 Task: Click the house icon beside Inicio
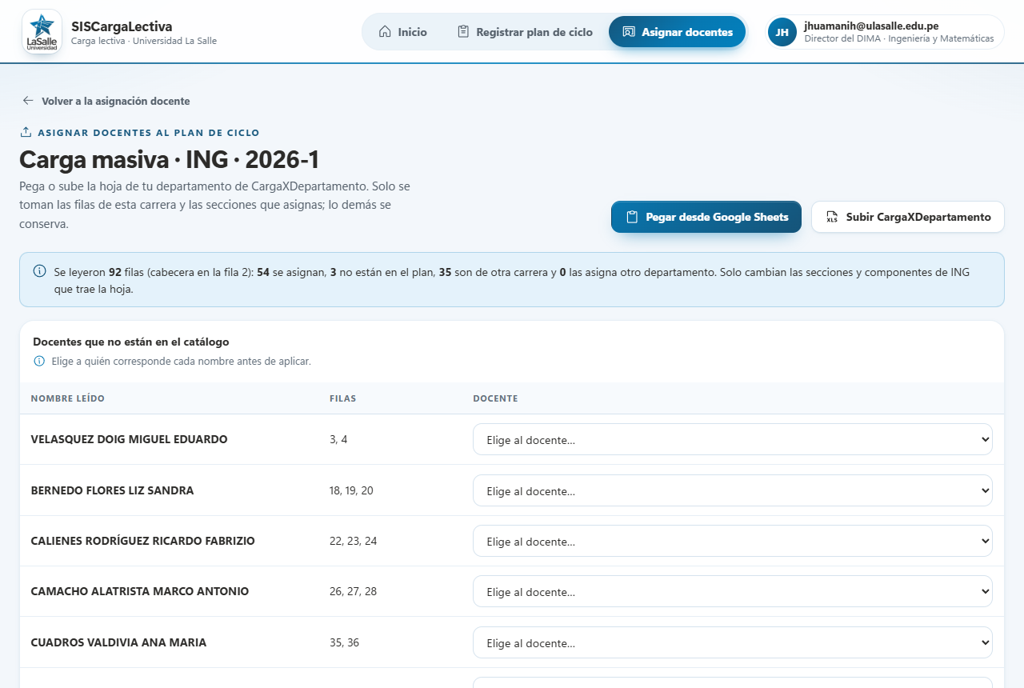click(x=385, y=32)
